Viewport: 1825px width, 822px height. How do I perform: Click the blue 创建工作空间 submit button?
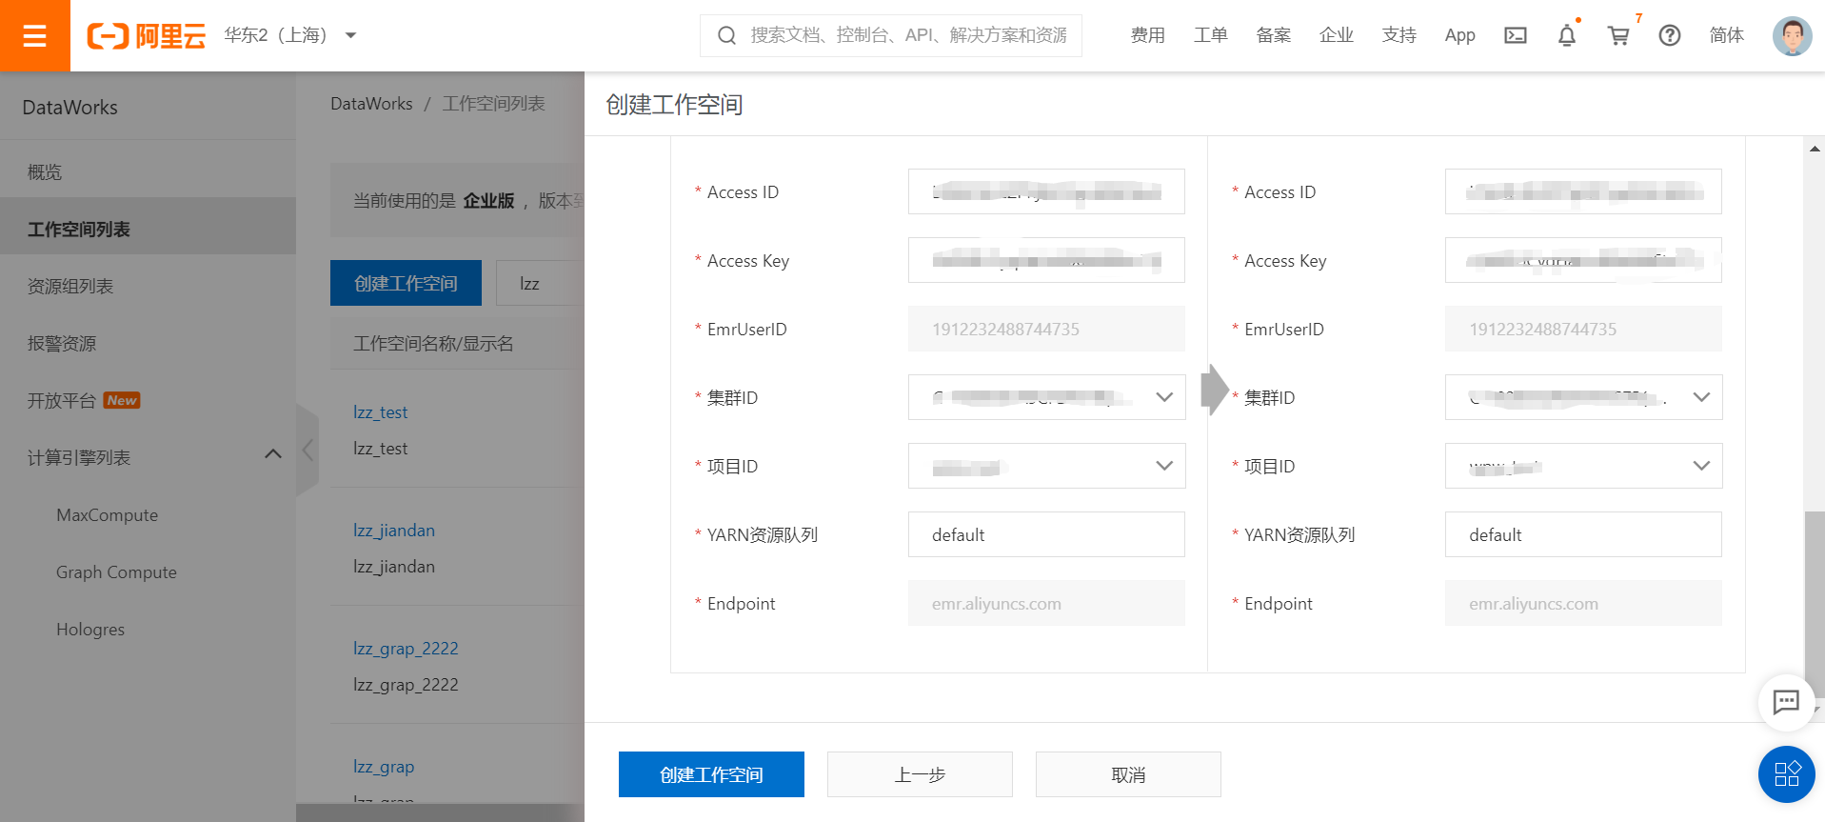pyautogui.click(x=711, y=774)
